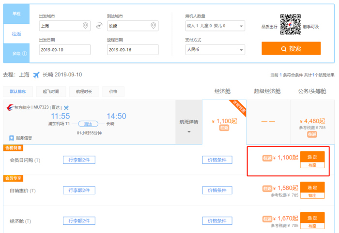The height and width of the screenshot is (233, 339).
Task: Expand the 航班详情 flight details
Action: [188, 122]
